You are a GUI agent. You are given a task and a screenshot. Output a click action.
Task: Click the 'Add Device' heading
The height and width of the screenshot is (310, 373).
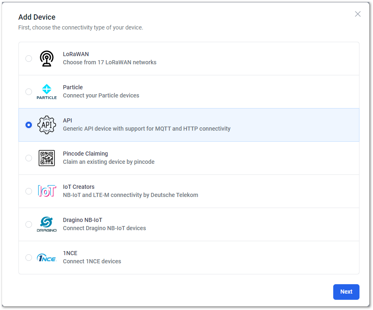click(x=37, y=17)
